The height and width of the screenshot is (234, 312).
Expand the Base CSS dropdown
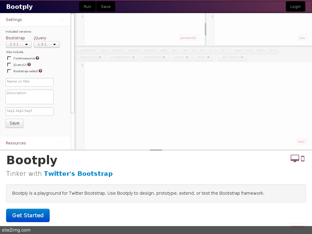coord(91,57)
